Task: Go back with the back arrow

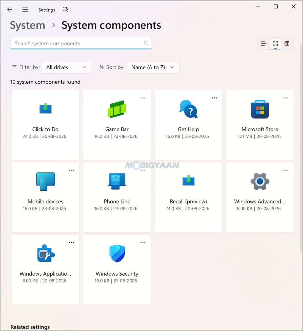Action: pos(10,10)
